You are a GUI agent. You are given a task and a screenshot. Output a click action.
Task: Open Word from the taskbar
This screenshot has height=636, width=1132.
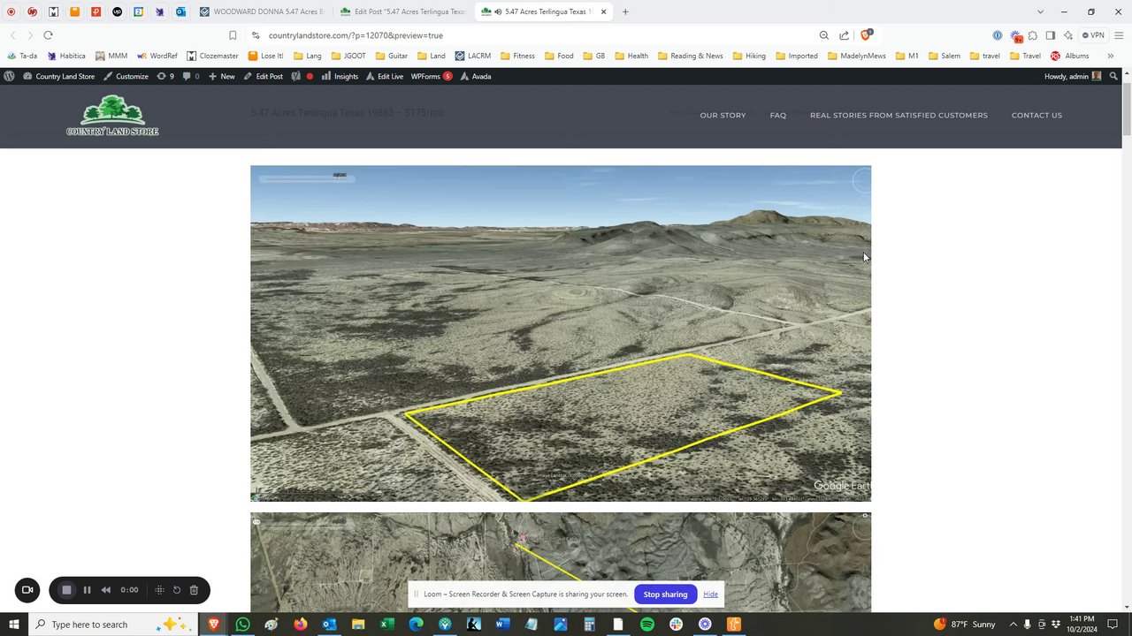(x=502, y=625)
